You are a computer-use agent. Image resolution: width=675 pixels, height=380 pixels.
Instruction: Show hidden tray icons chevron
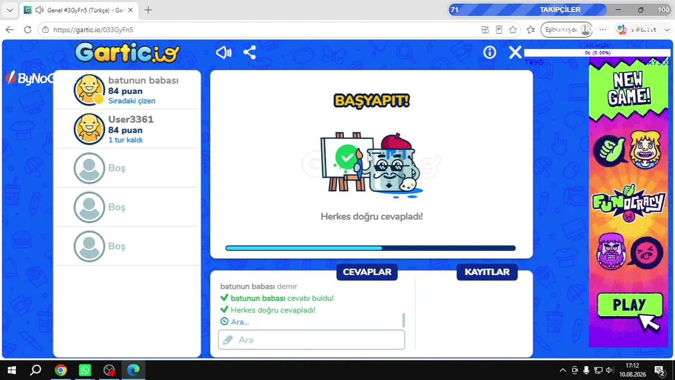click(x=562, y=370)
